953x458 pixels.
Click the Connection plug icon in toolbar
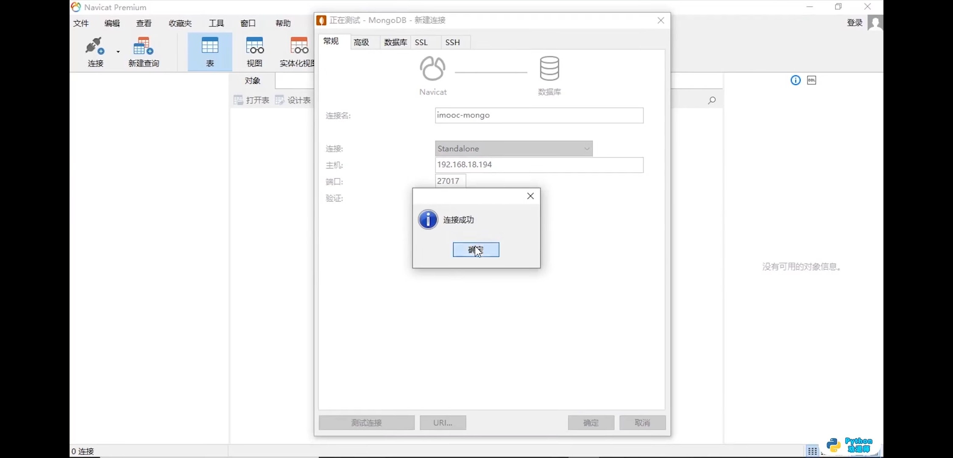point(95,46)
